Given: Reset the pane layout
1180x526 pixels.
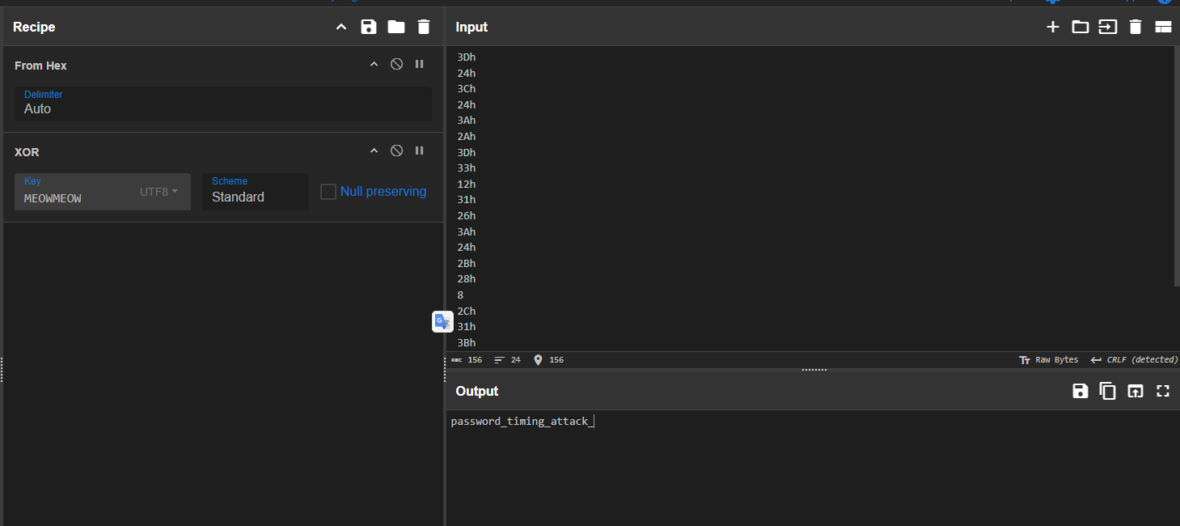Looking at the screenshot, I should (1163, 27).
